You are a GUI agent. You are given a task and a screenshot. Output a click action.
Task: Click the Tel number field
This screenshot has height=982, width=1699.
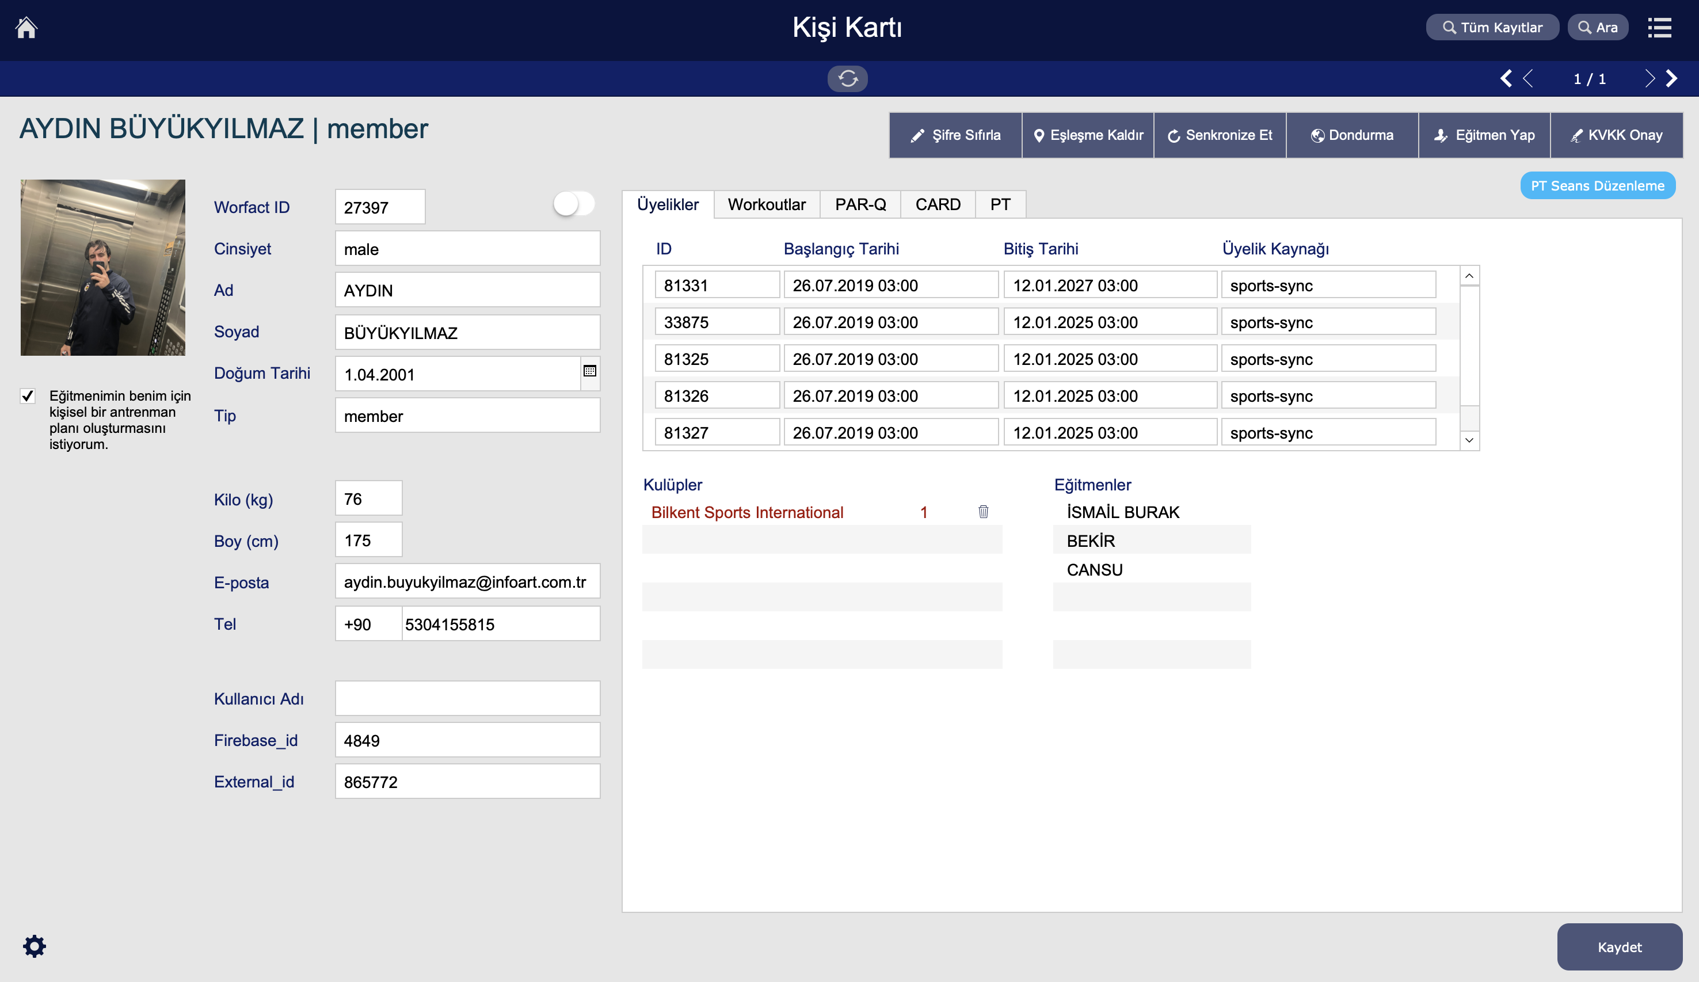[500, 624]
